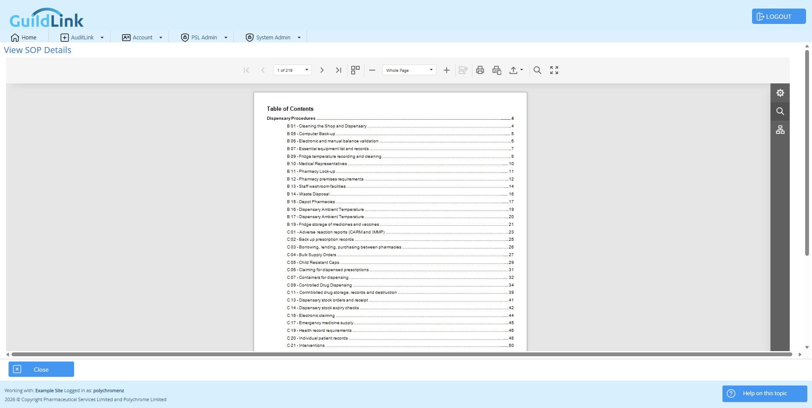Viewport: 812px width, 408px height.
Task: Click 'C 09 - Controlled Drug Dispensing' entry
Action: [319, 285]
